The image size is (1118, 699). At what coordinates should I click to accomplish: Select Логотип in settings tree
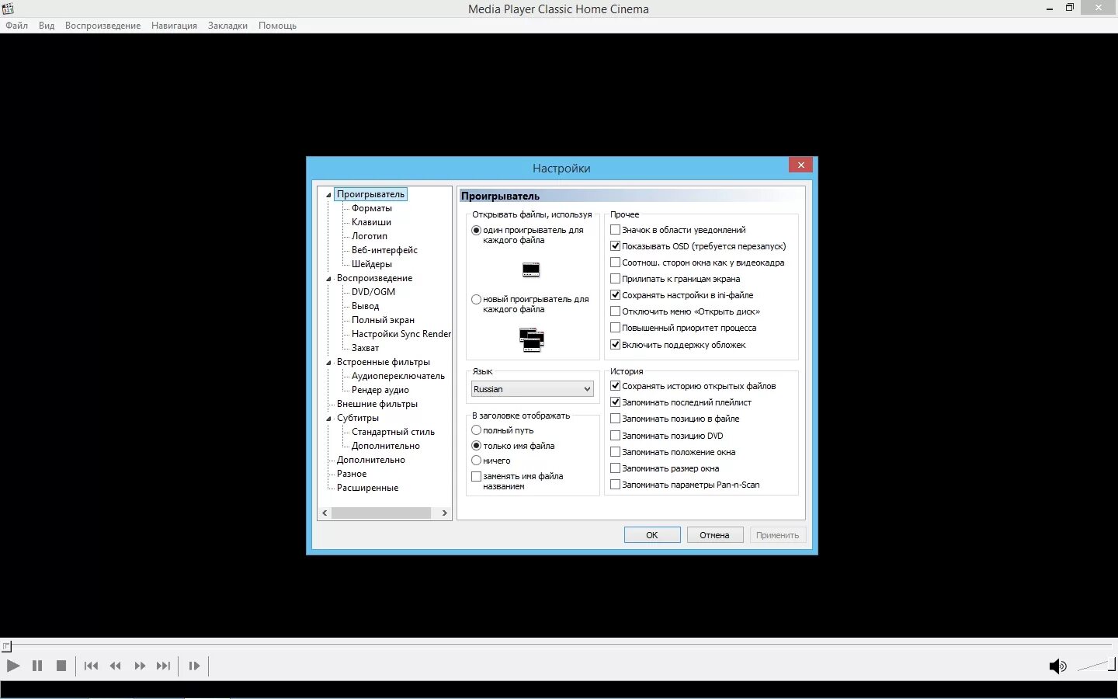(370, 236)
